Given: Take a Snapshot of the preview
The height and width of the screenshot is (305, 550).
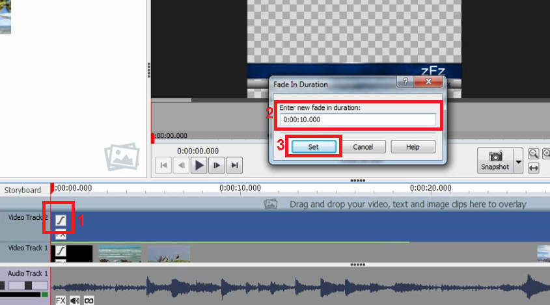Looking at the screenshot, I should pos(495,161).
